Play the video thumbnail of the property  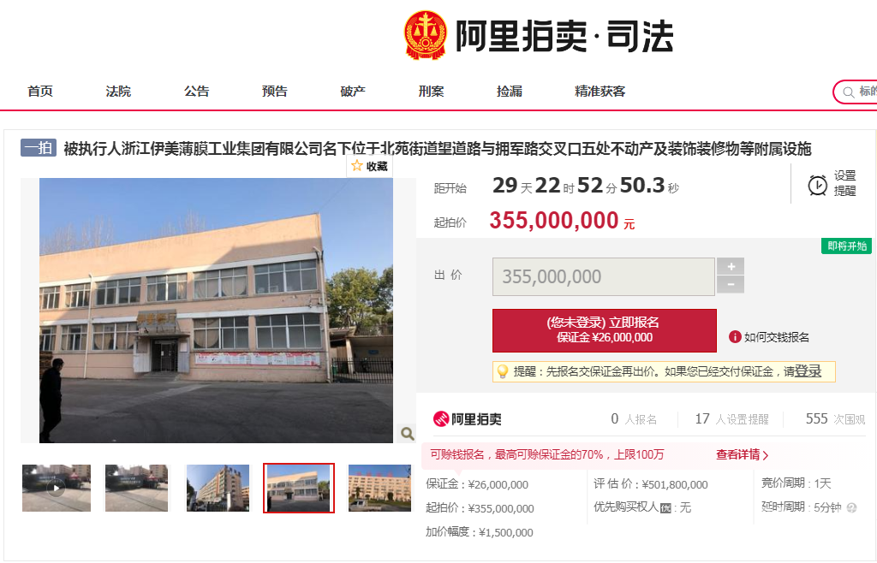(x=56, y=488)
